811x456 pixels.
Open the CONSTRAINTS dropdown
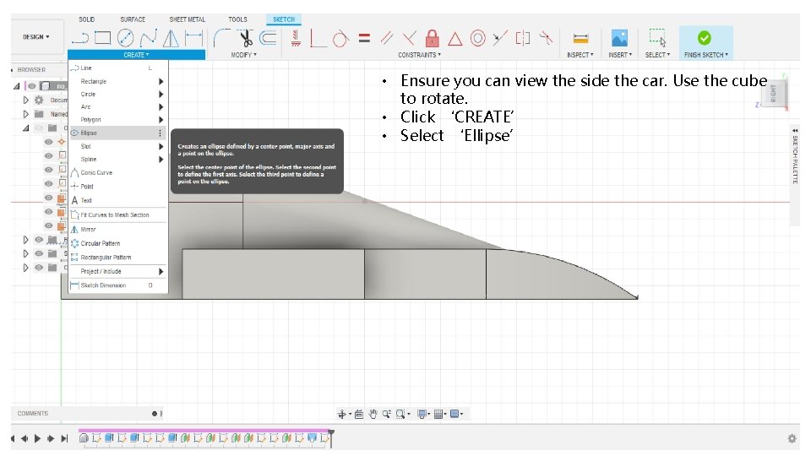(x=420, y=55)
